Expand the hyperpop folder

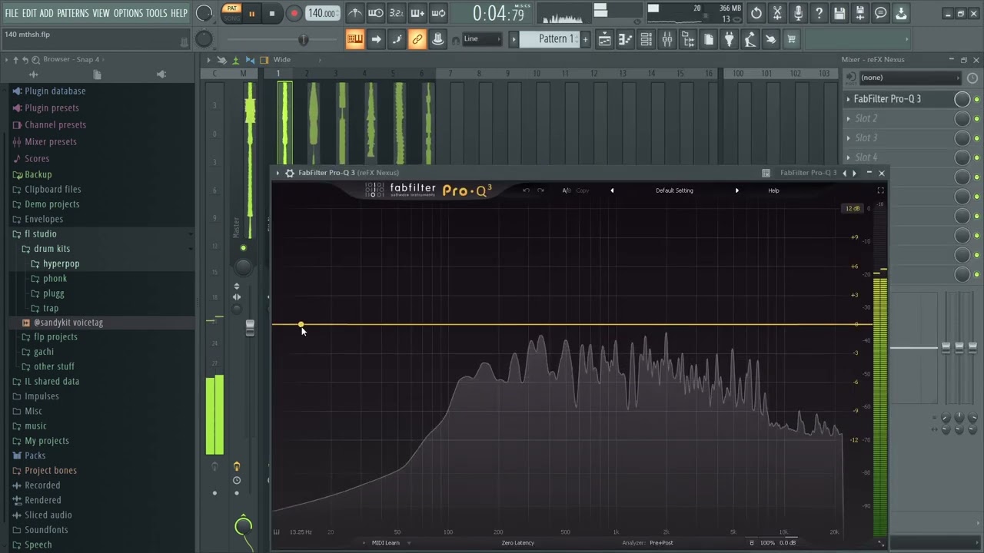(x=61, y=263)
